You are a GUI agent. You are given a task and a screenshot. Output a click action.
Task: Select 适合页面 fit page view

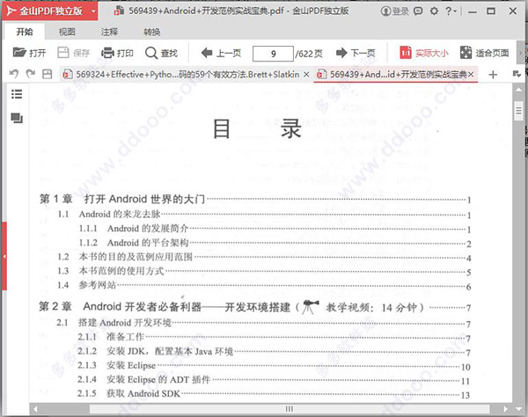[x=485, y=53]
